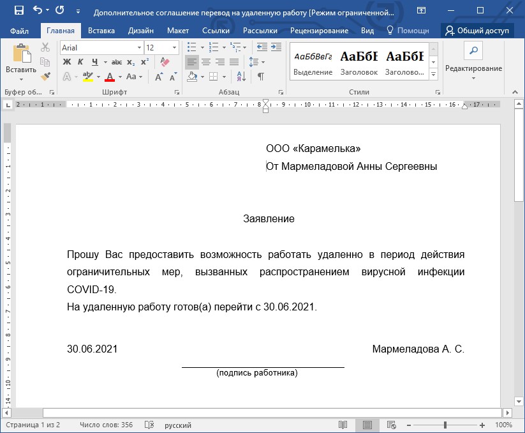Switch to the Дизайн tab

coord(140,31)
